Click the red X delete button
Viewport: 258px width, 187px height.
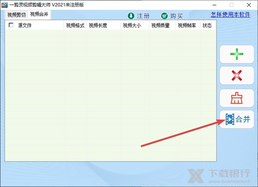tap(236, 76)
